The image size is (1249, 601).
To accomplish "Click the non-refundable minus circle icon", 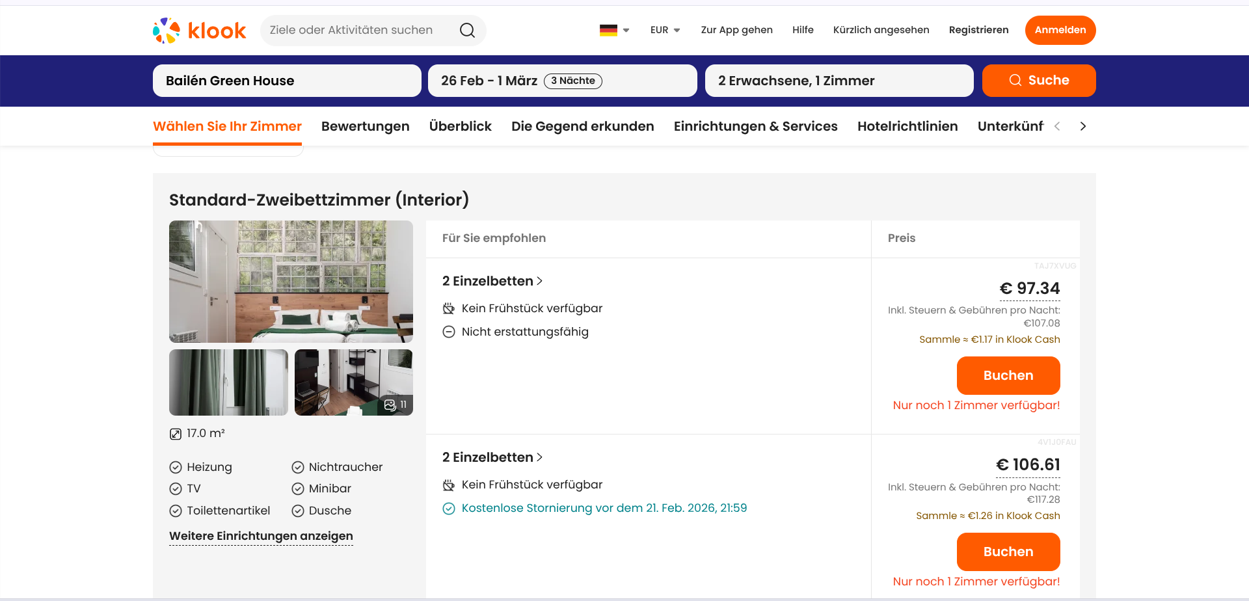I will [x=449, y=332].
